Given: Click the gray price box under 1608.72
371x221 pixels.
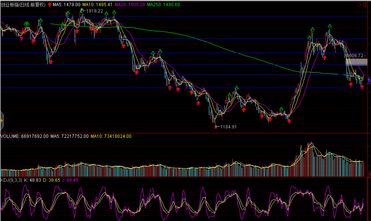Looking at the screenshot, I should tap(356, 61).
